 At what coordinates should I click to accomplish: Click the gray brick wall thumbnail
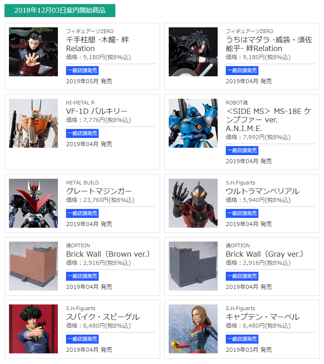pos(193,266)
